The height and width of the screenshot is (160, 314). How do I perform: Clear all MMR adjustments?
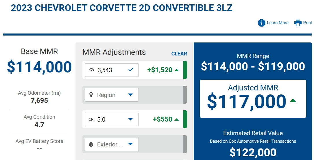click(179, 54)
